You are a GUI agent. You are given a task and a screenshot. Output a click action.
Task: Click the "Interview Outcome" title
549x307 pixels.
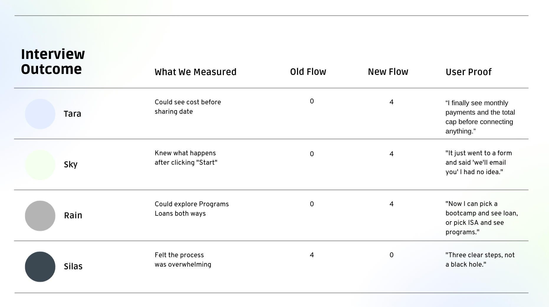tap(53, 62)
